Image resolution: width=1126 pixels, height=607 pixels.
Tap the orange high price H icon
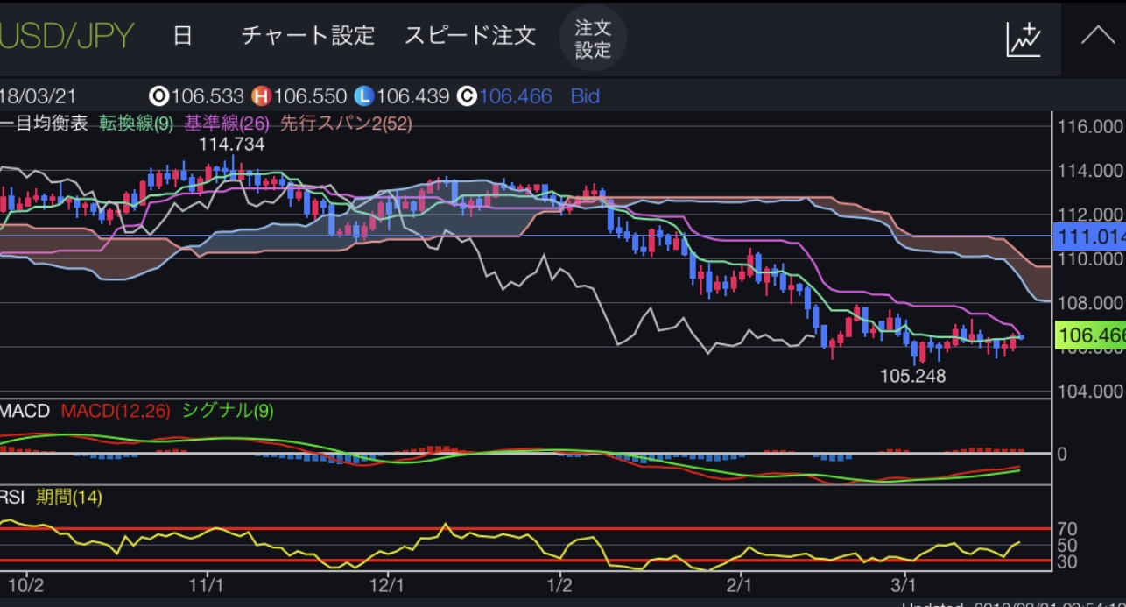261,96
